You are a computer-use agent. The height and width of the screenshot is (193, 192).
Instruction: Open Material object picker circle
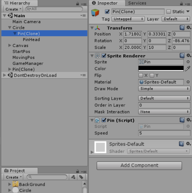(188, 82)
